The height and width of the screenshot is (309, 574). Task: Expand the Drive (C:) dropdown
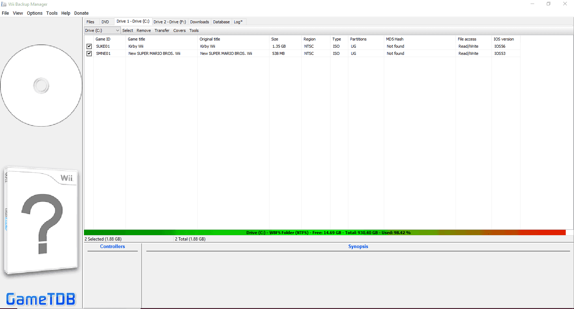[102, 30]
